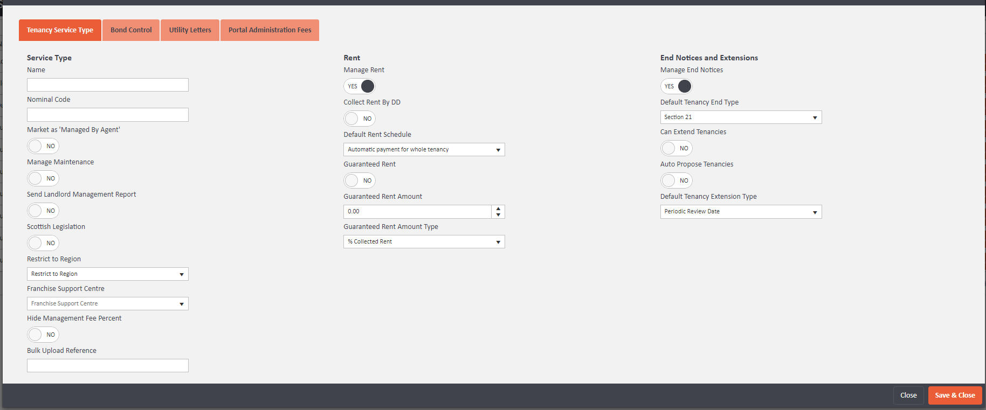986x410 pixels.
Task: Click the Save & Close button
Action: (x=955, y=395)
